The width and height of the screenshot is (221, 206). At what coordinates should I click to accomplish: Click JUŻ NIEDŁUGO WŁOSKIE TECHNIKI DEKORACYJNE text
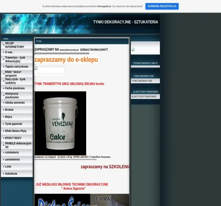tap(72, 184)
